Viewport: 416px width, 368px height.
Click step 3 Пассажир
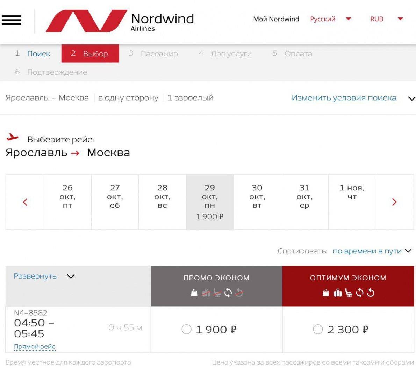153,53
